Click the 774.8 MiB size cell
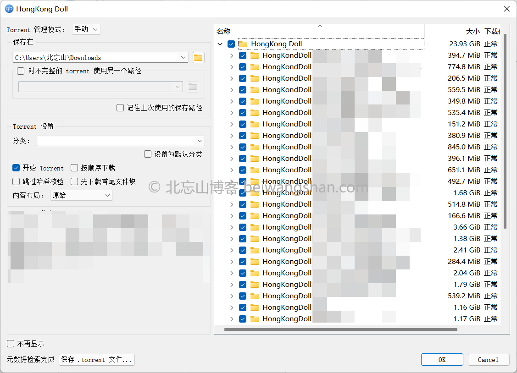The height and width of the screenshot is (373, 517). point(464,67)
